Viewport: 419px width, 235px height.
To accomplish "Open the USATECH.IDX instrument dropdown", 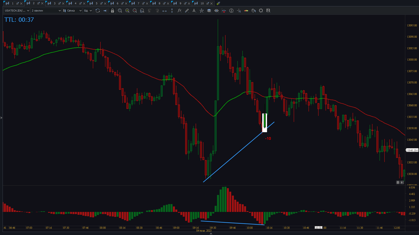I will (x=17, y=11).
